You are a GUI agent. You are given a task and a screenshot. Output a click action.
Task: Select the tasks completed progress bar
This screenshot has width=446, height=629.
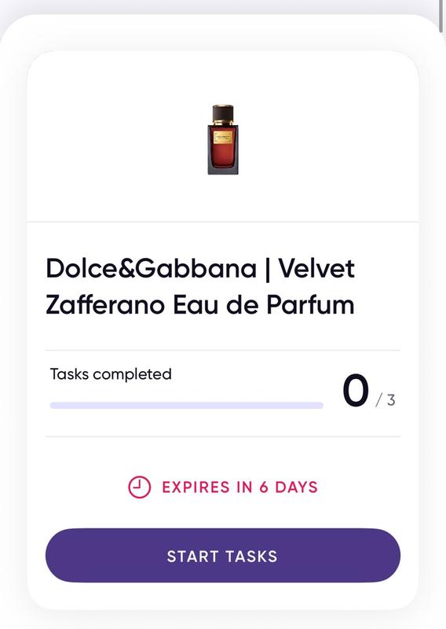pos(186,406)
